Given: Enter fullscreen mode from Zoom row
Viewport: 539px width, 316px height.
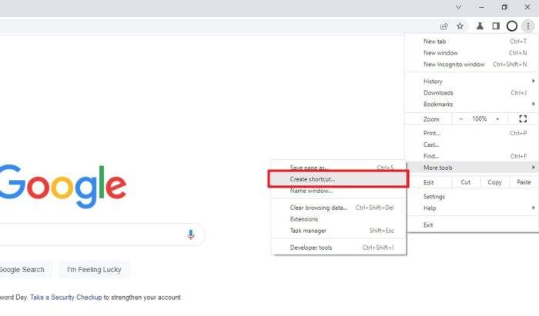Looking at the screenshot, I should tap(523, 118).
